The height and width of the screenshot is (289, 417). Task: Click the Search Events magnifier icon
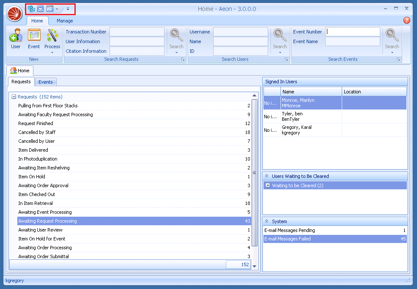coord(392,35)
